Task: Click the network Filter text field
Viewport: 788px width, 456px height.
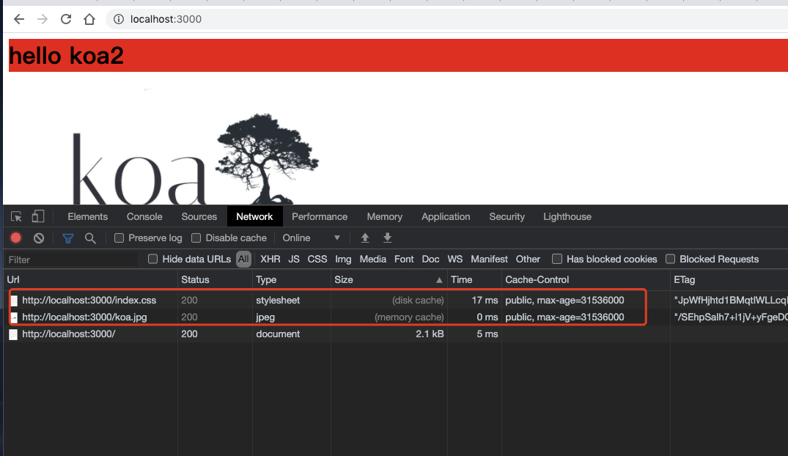Action: pyautogui.click(x=71, y=260)
